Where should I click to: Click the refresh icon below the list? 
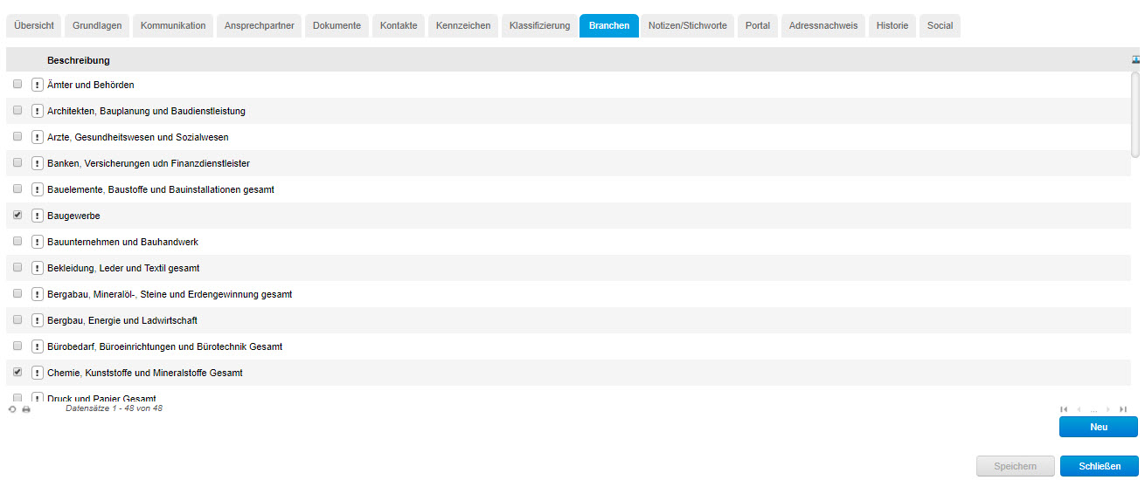[x=12, y=408]
